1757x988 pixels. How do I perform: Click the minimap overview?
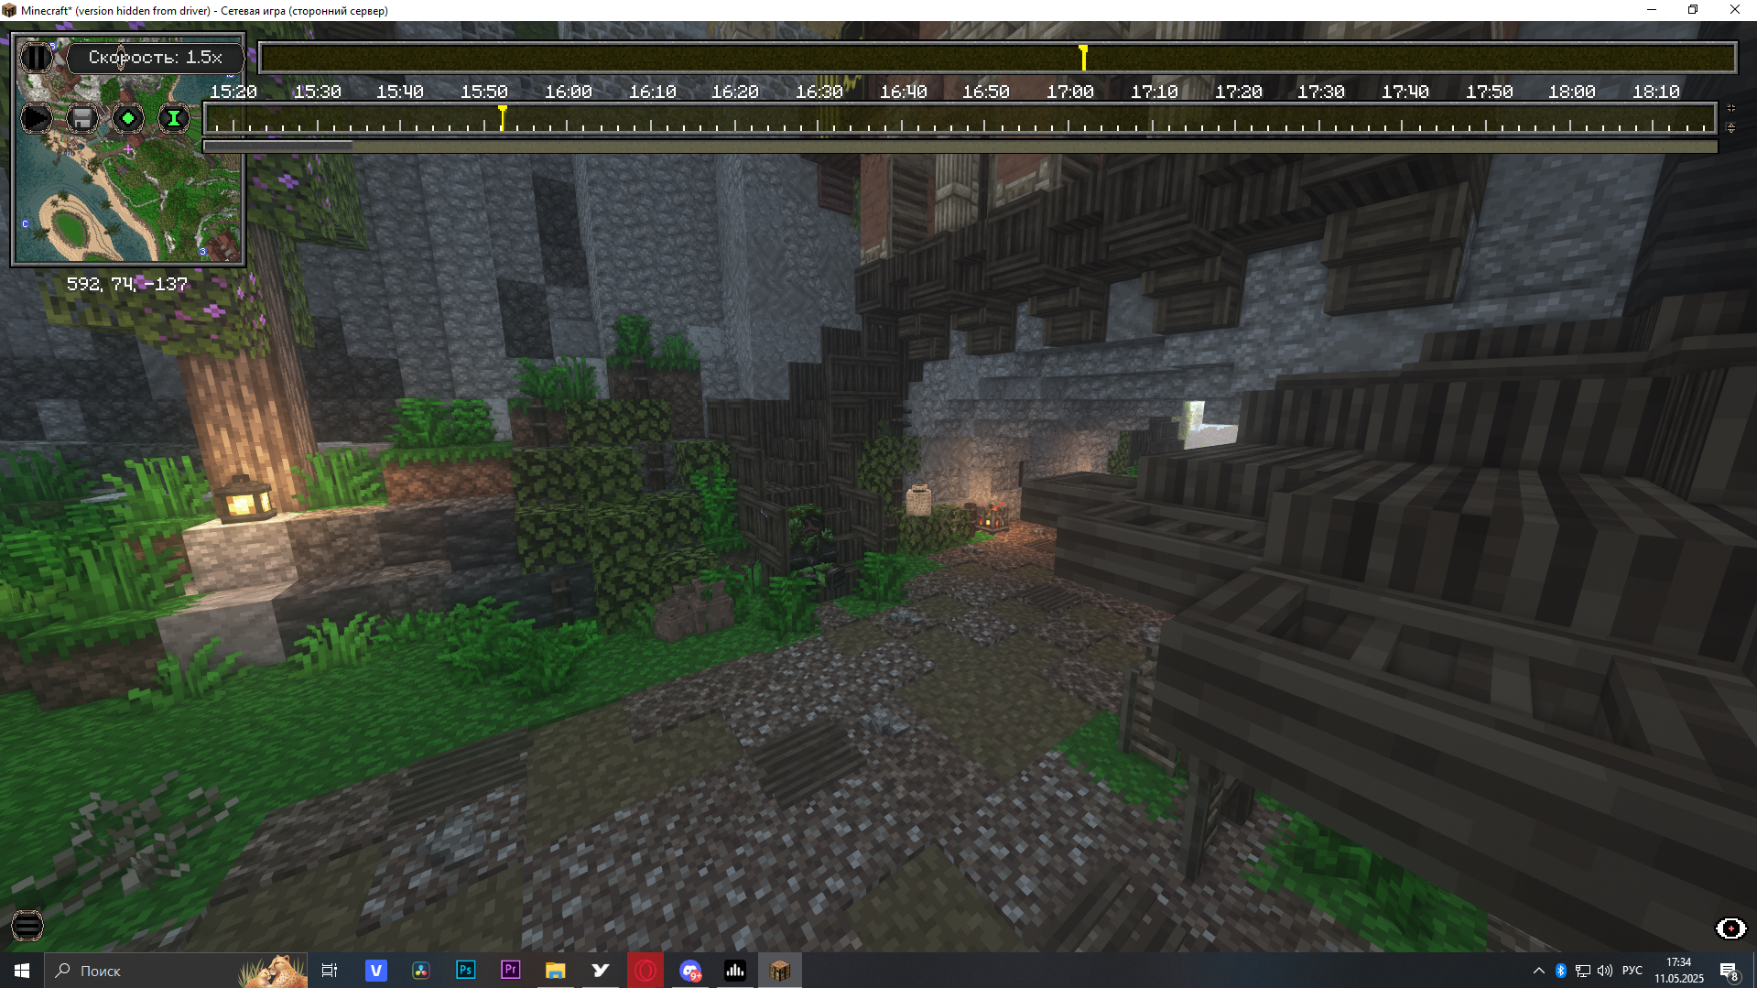point(128,151)
